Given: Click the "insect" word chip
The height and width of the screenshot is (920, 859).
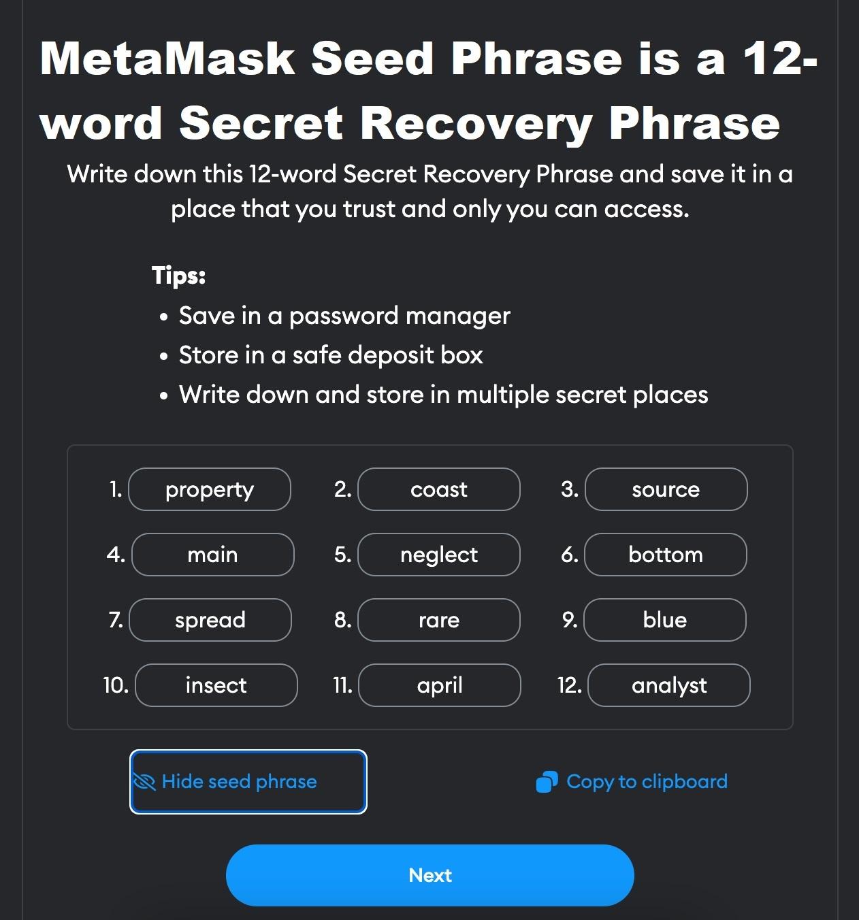Looking at the screenshot, I should (216, 685).
